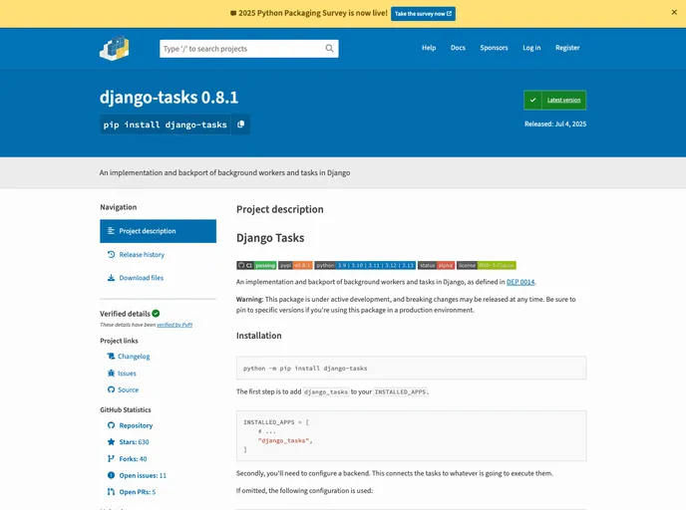
Task: Click the Issues bug icon
Action: (111, 374)
